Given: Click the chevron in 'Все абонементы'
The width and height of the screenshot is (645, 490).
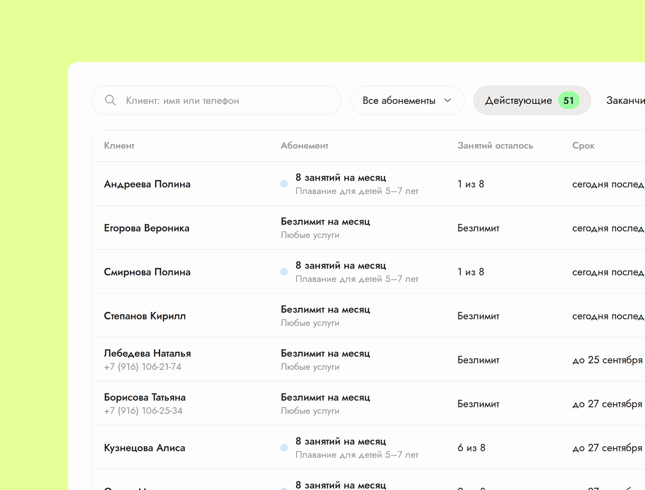Looking at the screenshot, I should click(448, 100).
